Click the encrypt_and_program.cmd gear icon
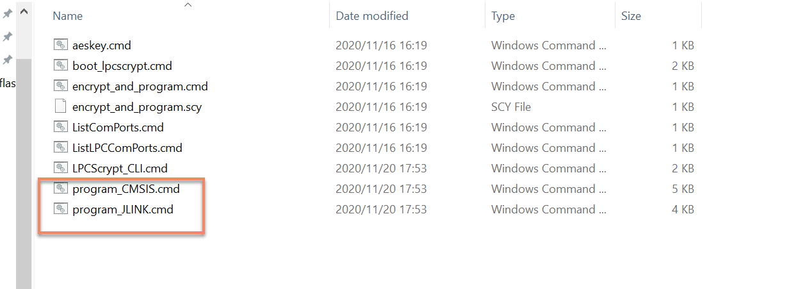789x289 pixels. click(61, 87)
